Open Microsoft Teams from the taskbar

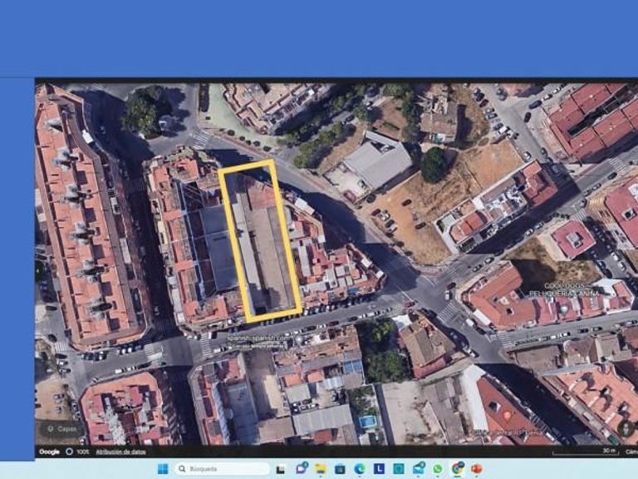[301, 469]
